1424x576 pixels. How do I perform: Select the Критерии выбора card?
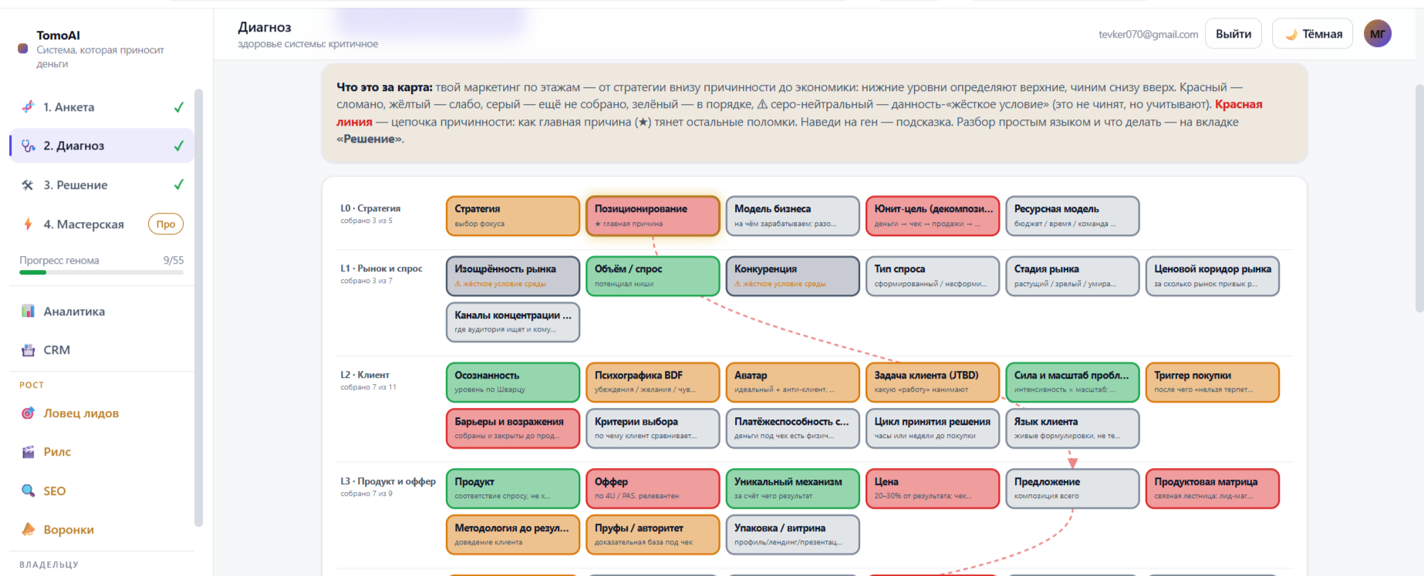(x=653, y=428)
